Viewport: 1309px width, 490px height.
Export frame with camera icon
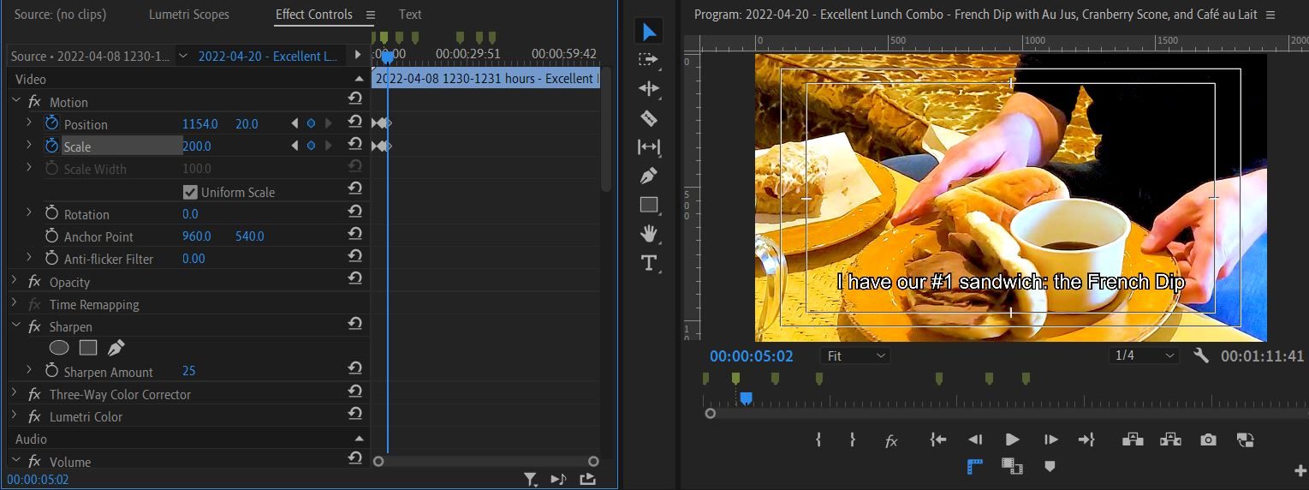tap(1208, 439)
